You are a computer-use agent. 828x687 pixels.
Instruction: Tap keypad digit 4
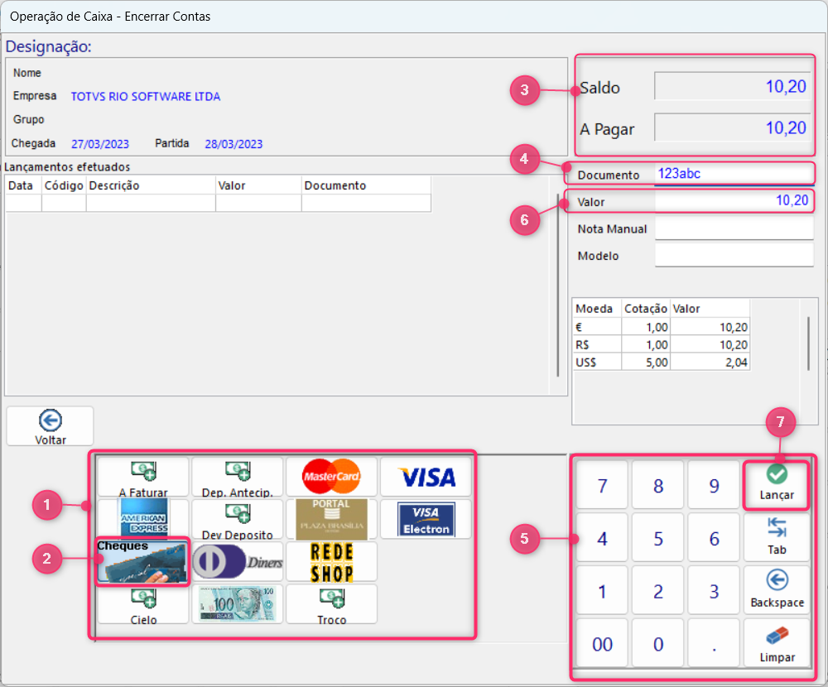point(602,537)
